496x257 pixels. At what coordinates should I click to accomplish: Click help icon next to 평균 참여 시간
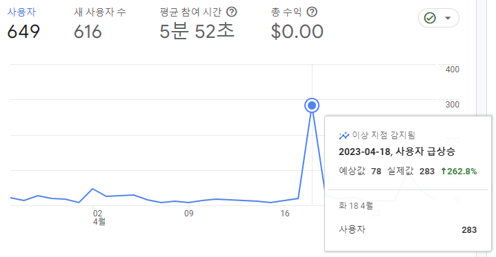(x=232, y=12)
